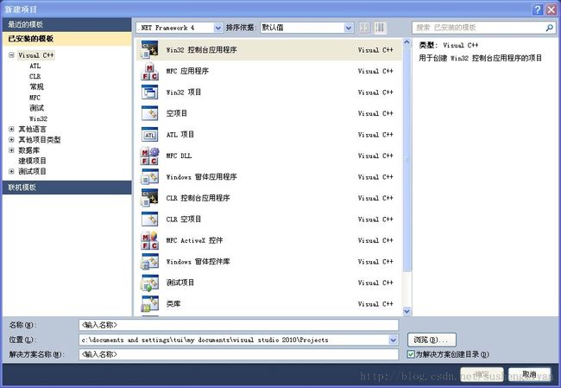Select the 'CLR 空项目' row text
Screen dimensions: 561x388
184,219
